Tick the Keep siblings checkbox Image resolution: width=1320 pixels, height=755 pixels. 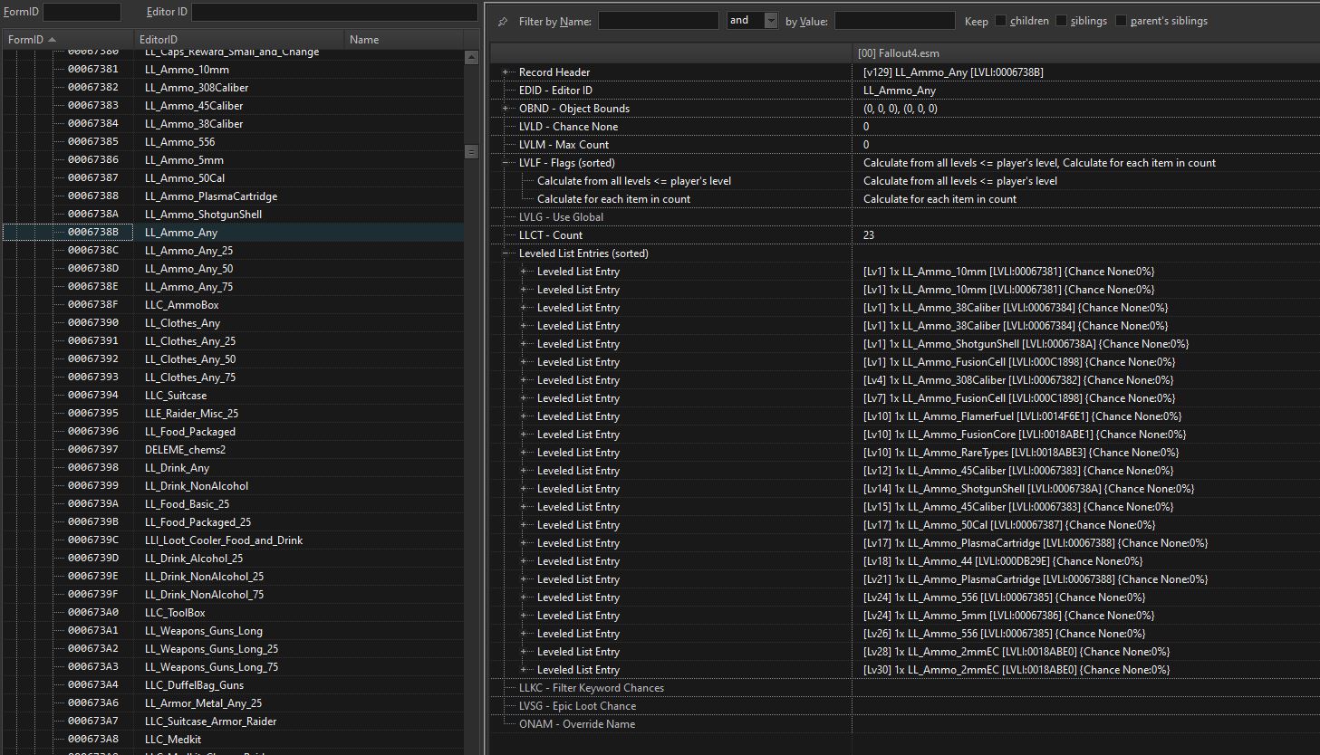coord(1061,21)
